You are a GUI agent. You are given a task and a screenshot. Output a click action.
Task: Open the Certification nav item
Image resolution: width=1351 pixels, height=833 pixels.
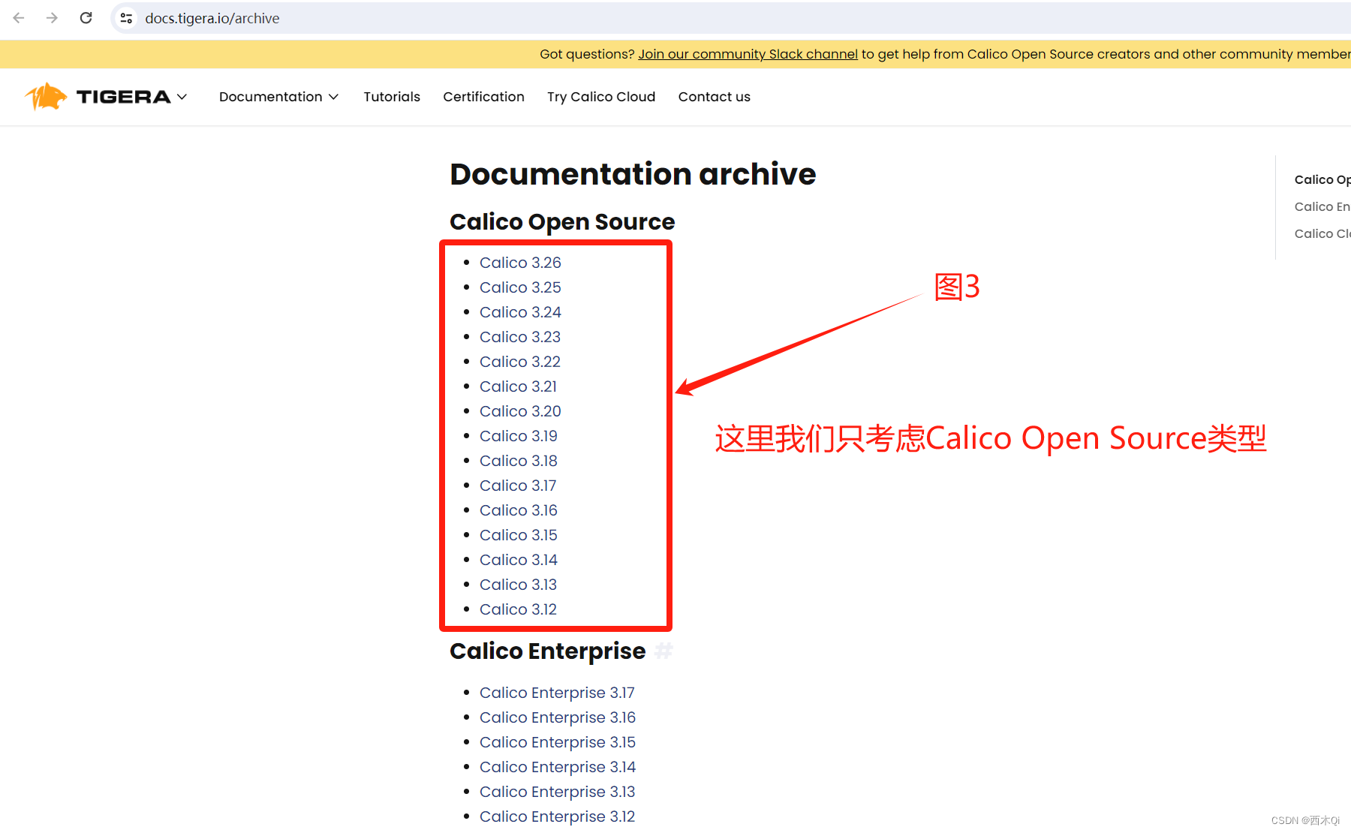point(483,97)
